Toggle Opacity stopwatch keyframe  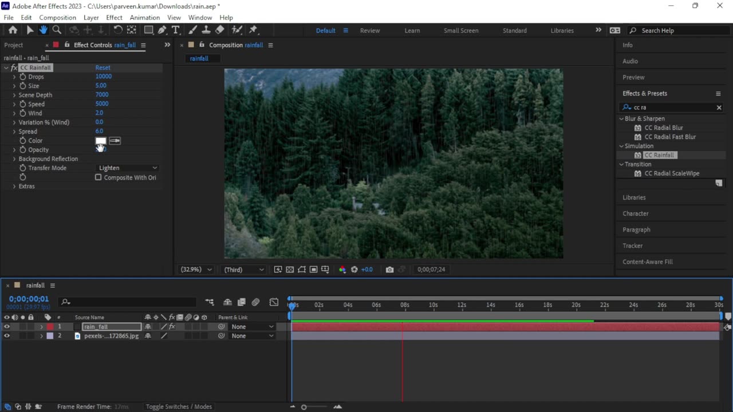click(x=23, y=150)
